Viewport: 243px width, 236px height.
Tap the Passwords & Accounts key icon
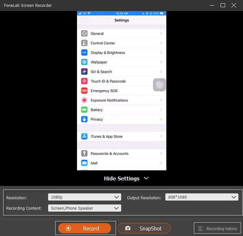(x=84, y=153)
